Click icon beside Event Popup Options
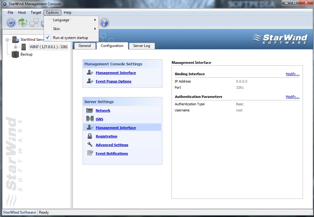Image resolution: width=314 pixels, height=217 pixels. point(90,81)
